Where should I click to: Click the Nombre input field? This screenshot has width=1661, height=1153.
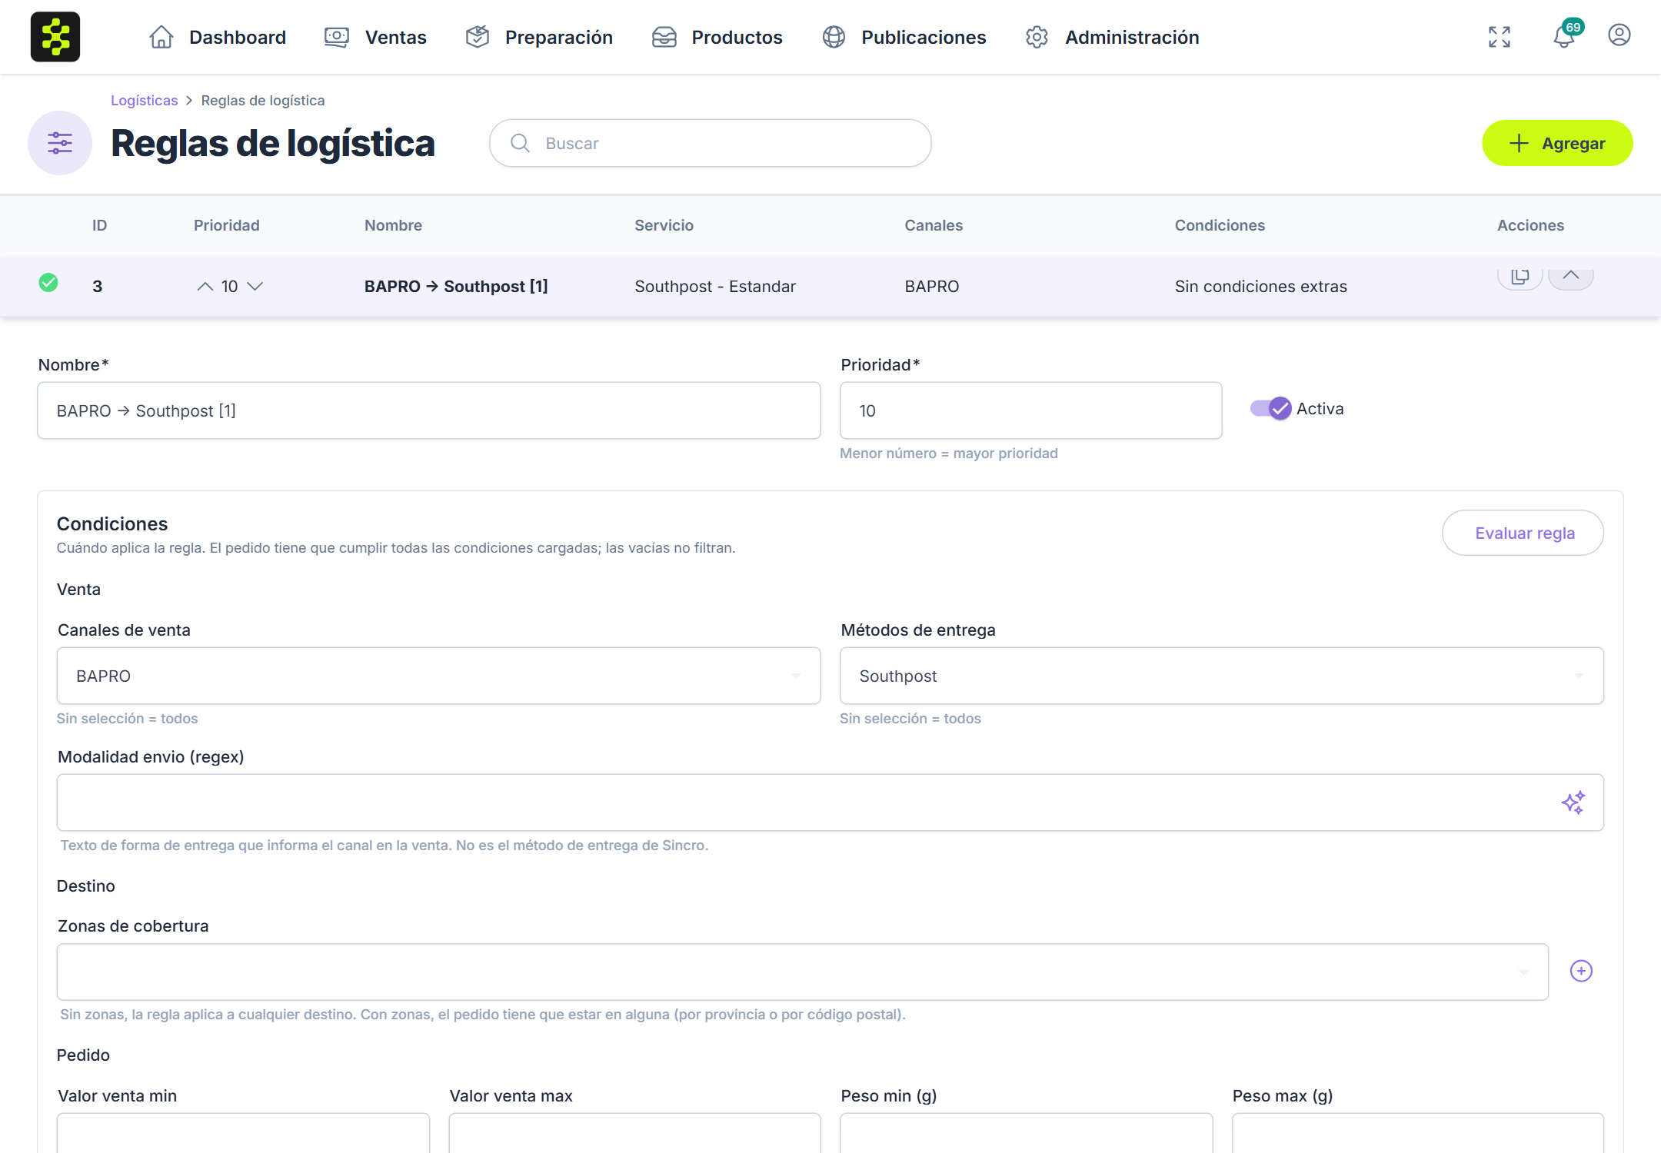tap(429, 410)
